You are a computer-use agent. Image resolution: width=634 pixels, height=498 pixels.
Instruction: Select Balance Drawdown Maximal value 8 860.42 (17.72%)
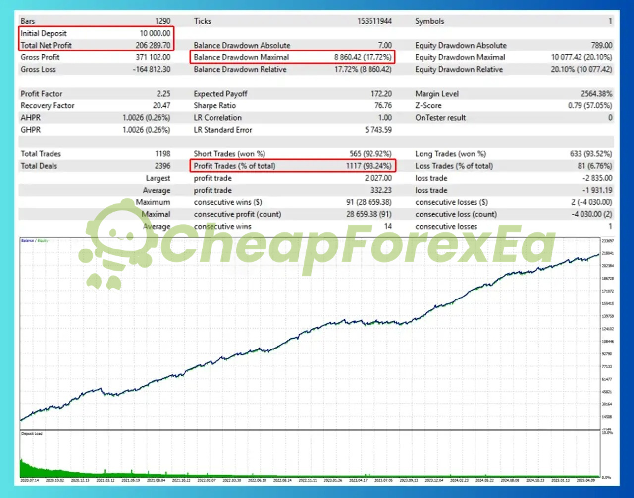(x=363, y=57)
